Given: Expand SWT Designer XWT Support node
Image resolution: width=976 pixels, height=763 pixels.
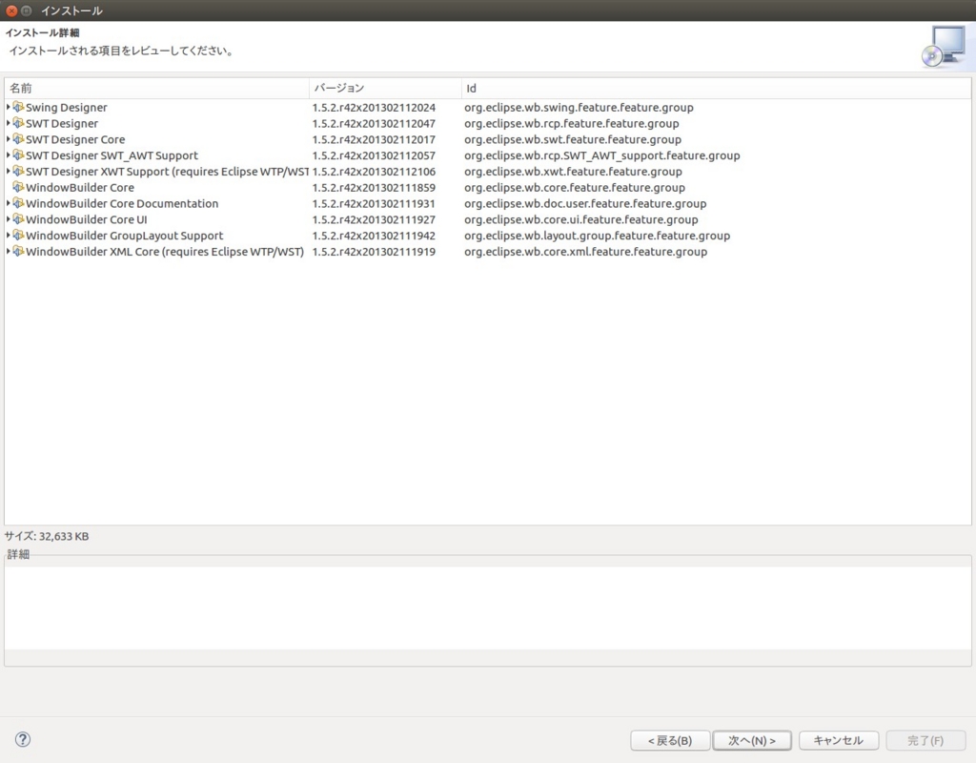Looking at the screenshot, I should click(x=8, y=172).
